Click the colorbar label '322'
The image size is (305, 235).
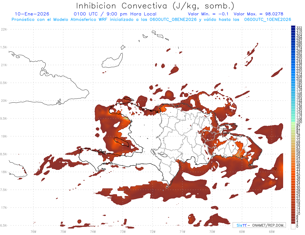tap(299, 27)
